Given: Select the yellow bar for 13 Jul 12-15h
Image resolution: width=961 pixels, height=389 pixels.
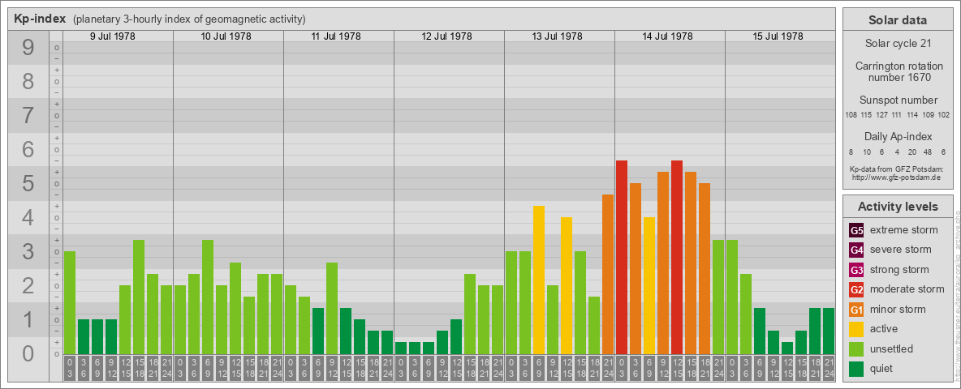Looking at the screenshot, I should point(567,285).
